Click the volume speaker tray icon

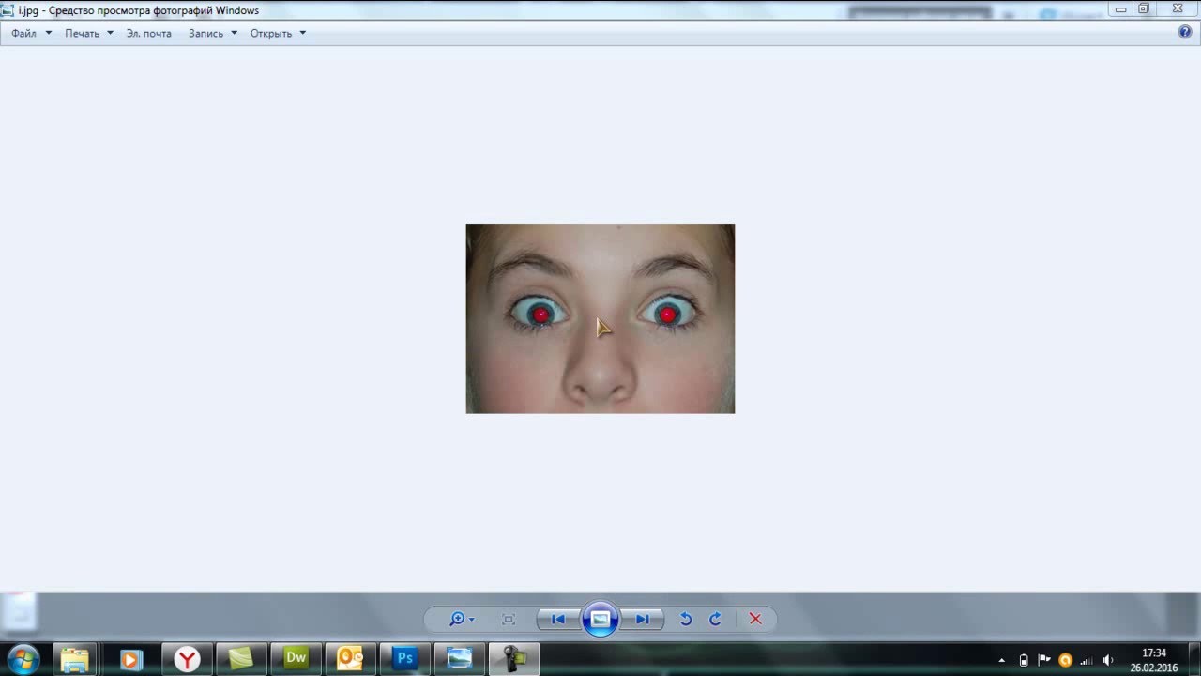(1108, 660)
